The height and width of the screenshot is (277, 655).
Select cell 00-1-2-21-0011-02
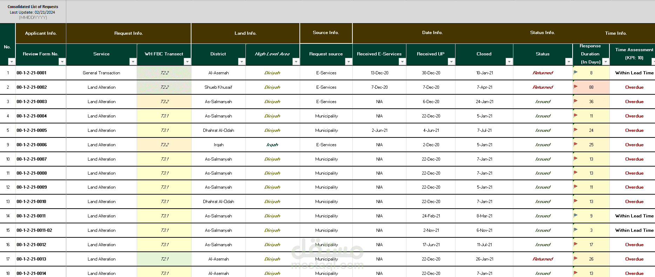tap(41, 230)
